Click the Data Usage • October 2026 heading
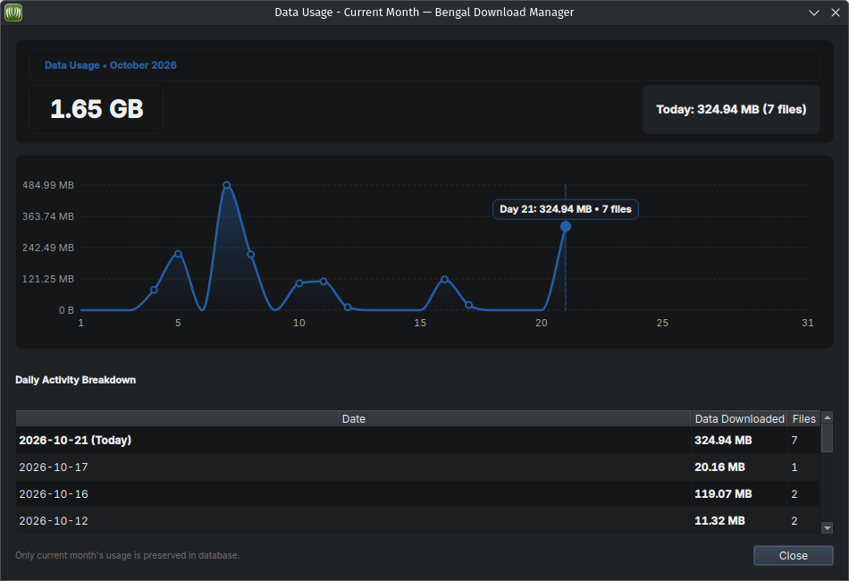The height and width of the screenshot is (581, 849). coord(111,65)
